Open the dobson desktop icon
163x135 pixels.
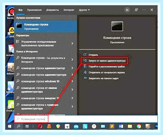[x=11, y=69]
